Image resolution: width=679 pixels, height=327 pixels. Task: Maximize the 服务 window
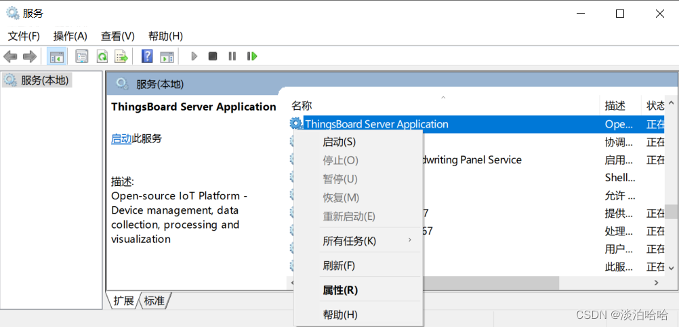620,14
